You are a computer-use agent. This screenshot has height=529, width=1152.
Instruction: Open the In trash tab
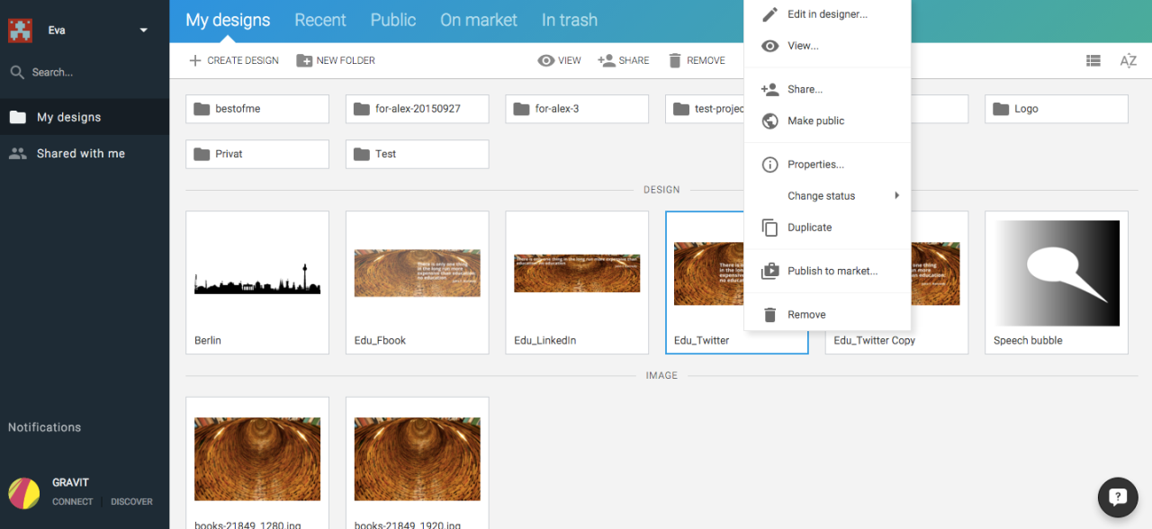569,20
